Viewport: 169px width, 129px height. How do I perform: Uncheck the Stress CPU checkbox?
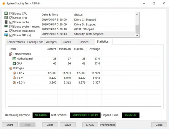point(11,14)
